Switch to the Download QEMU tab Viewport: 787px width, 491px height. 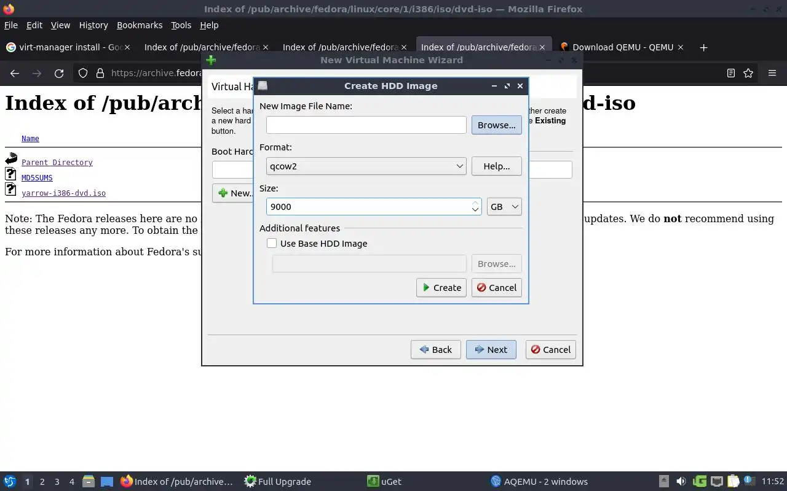622,47
